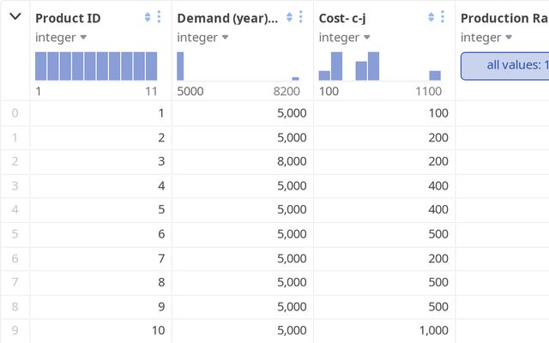Open Production Rate integer type dropdown
This screenshot has width=549, height=343.
click(486, 38)
